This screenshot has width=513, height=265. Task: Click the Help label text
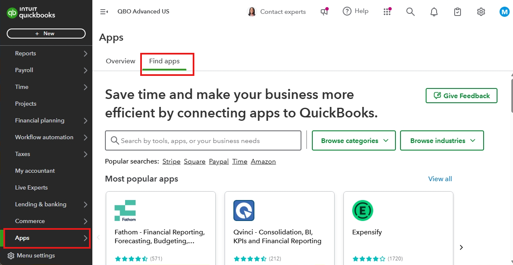point(361,11)
